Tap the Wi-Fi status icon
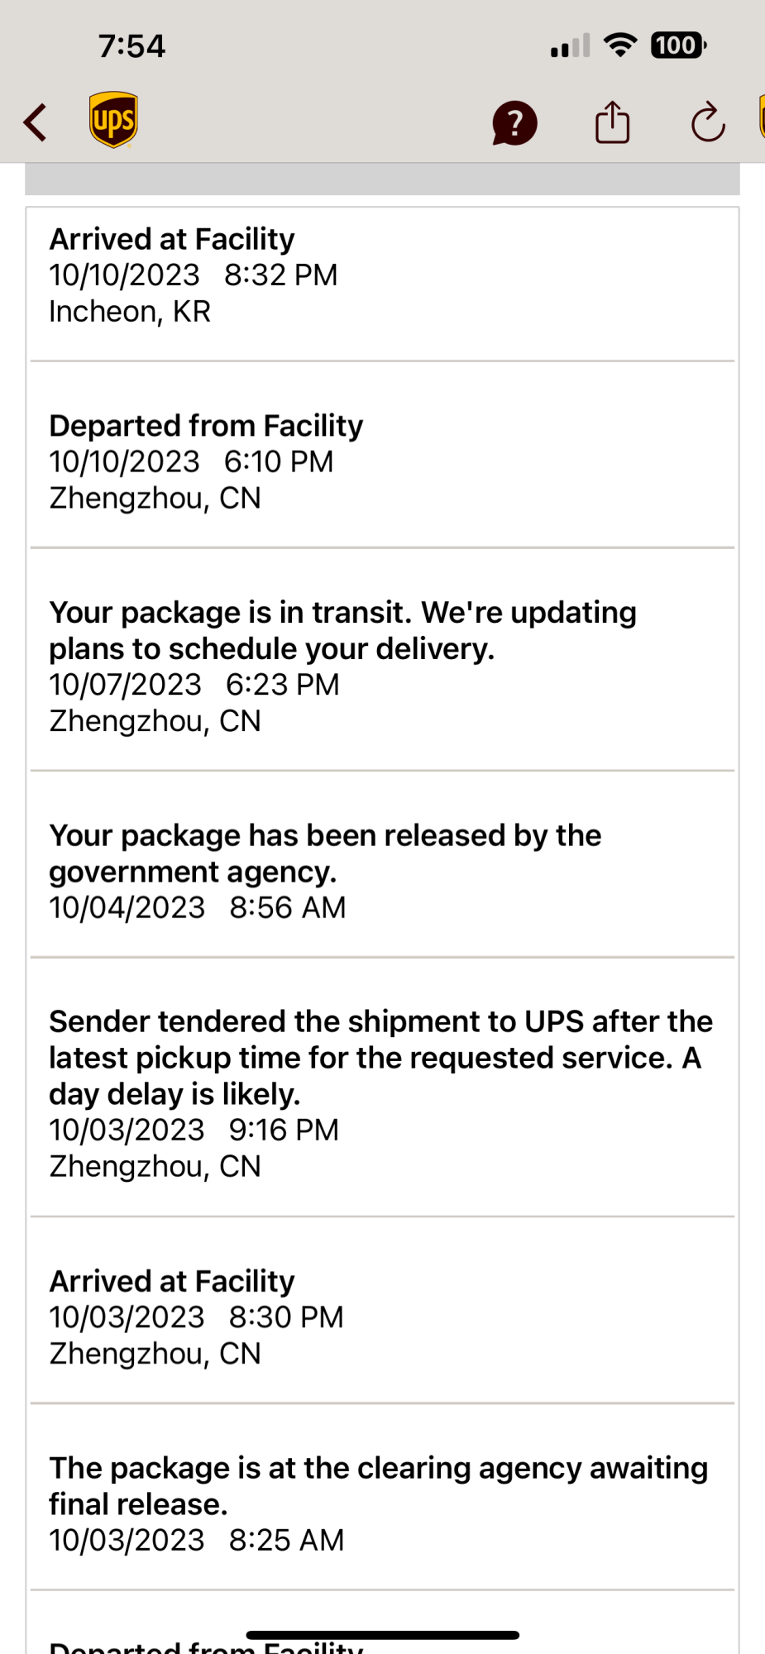This screenshot has height=1654, width=765. [x=620, y=45]
